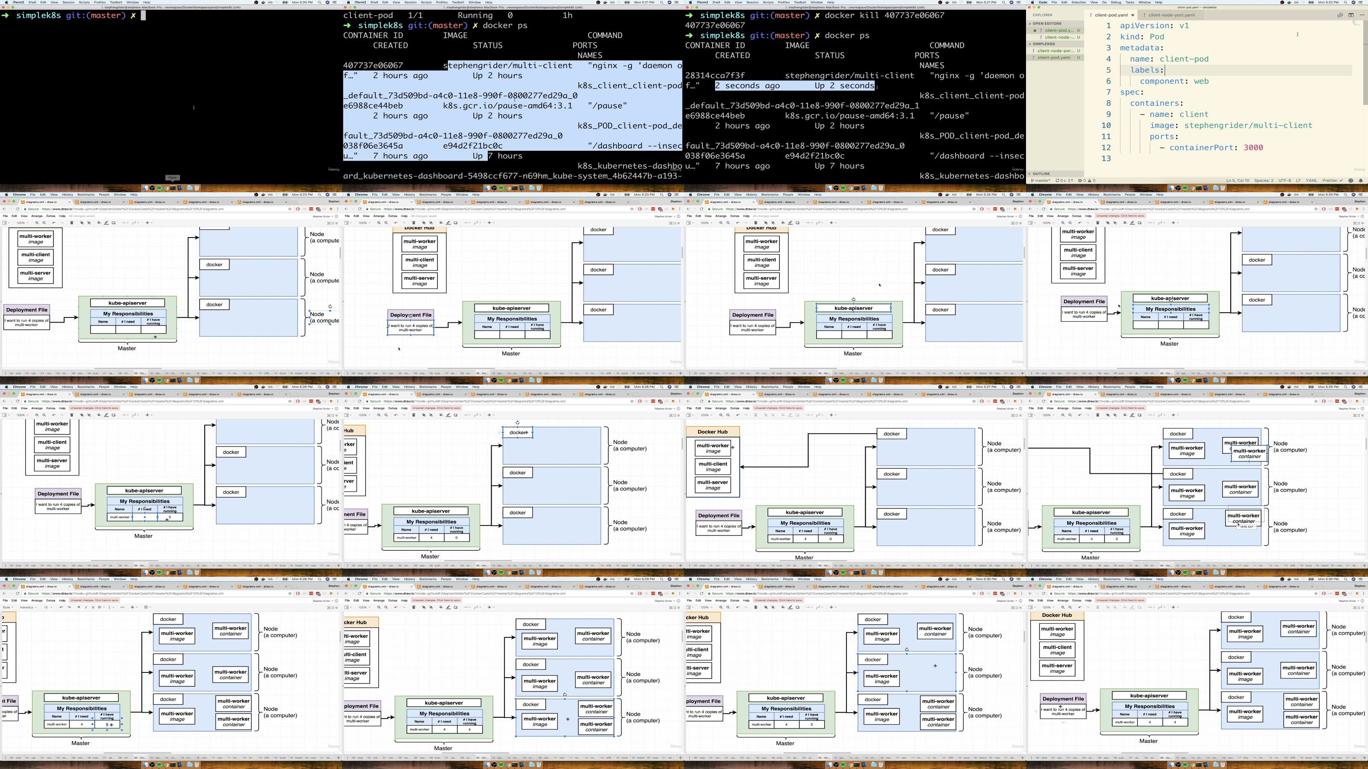This screenshot has width=1368, height=769.
Task: Click the errors and warnings indicator in status bar
Action: (x=1087, y=180)
